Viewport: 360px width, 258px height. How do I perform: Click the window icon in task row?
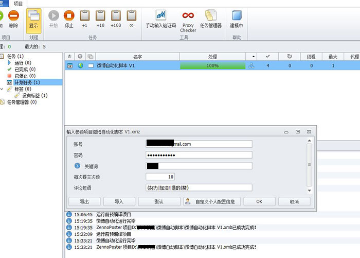pyautogui.click(x=91, y=66)
